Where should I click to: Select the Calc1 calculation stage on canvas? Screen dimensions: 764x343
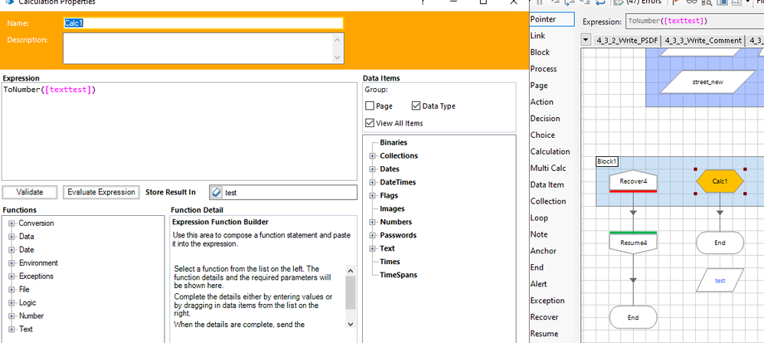720,181
